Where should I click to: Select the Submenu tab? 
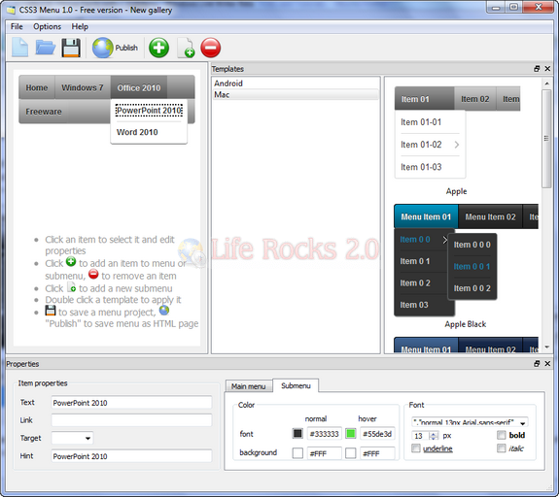click(296, 385)
